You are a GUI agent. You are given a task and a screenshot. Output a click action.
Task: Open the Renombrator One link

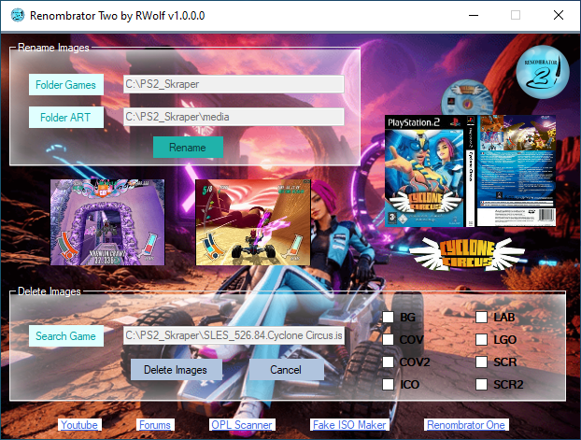tap(466, 425)
